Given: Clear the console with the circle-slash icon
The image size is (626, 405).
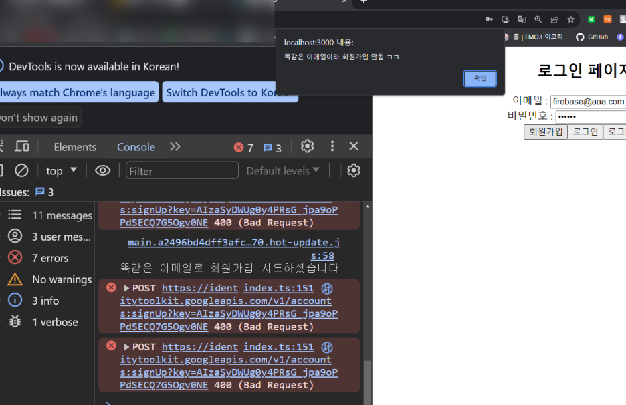Looking at the screenshot, I should click(x=21, y=171).
